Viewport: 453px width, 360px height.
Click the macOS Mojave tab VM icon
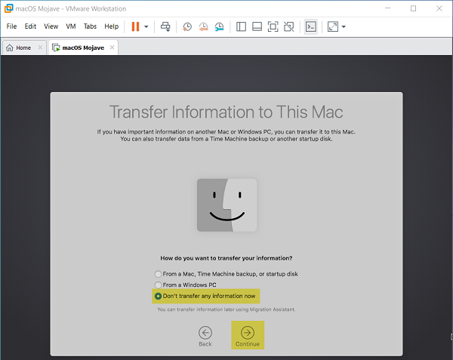(56, 48)
